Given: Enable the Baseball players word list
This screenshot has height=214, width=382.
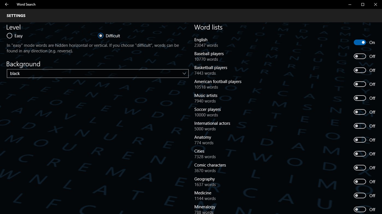Looking at the screenshot, I should click(360, 56).
